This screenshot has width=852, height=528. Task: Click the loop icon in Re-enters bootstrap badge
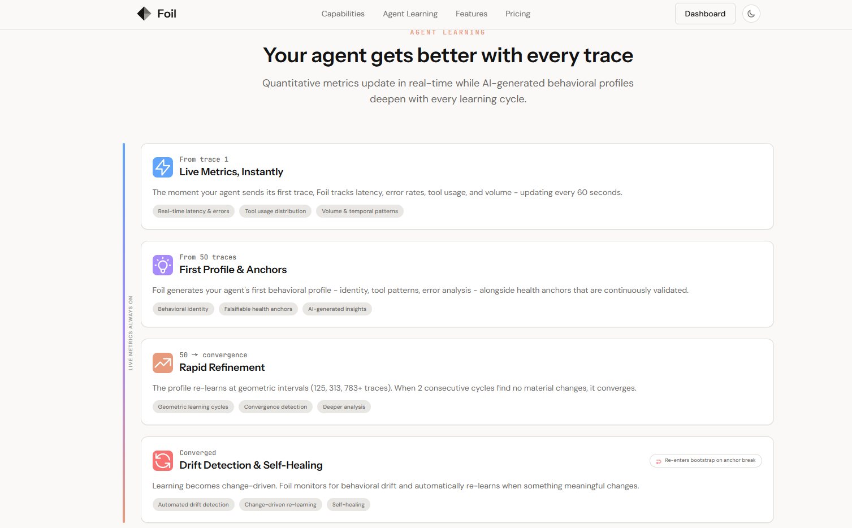click(659, 461)
